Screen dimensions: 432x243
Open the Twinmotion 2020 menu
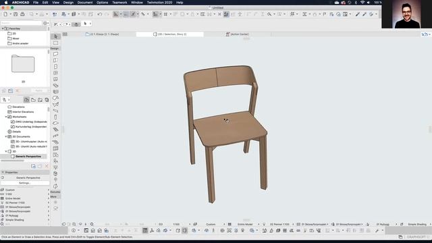(159, 3)
